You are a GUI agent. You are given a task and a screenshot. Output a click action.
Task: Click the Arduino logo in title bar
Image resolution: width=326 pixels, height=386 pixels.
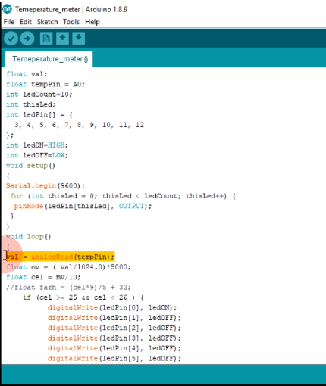[8, 9]
